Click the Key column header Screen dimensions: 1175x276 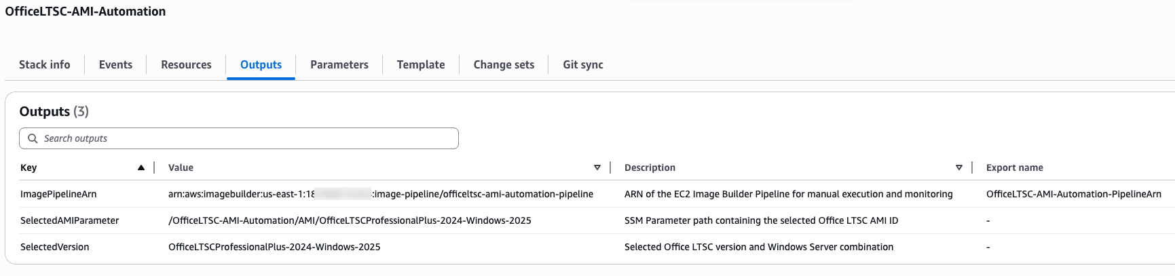tap(29, 167)
